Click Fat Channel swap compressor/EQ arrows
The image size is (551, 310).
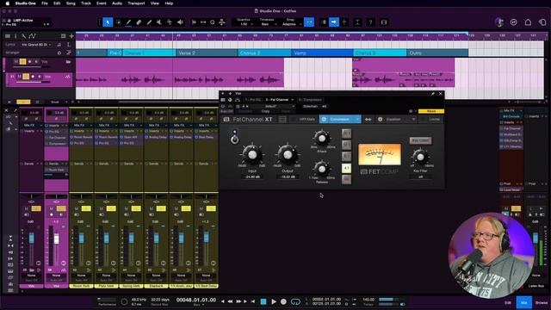[368, 120]
